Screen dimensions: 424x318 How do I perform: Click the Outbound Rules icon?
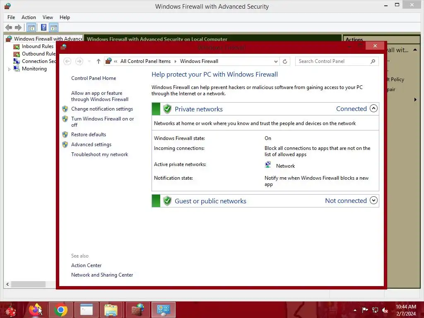pyautogui.click(x=17, y=54)
